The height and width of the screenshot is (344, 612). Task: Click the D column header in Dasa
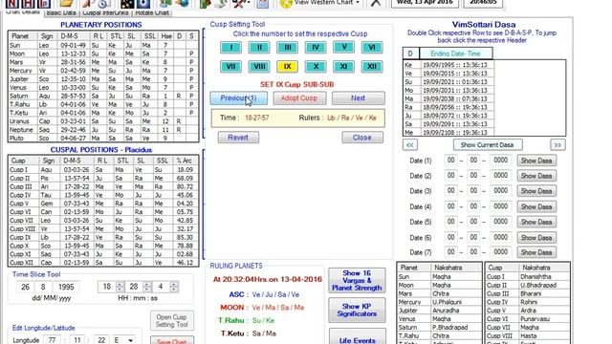tap(410, 54)
